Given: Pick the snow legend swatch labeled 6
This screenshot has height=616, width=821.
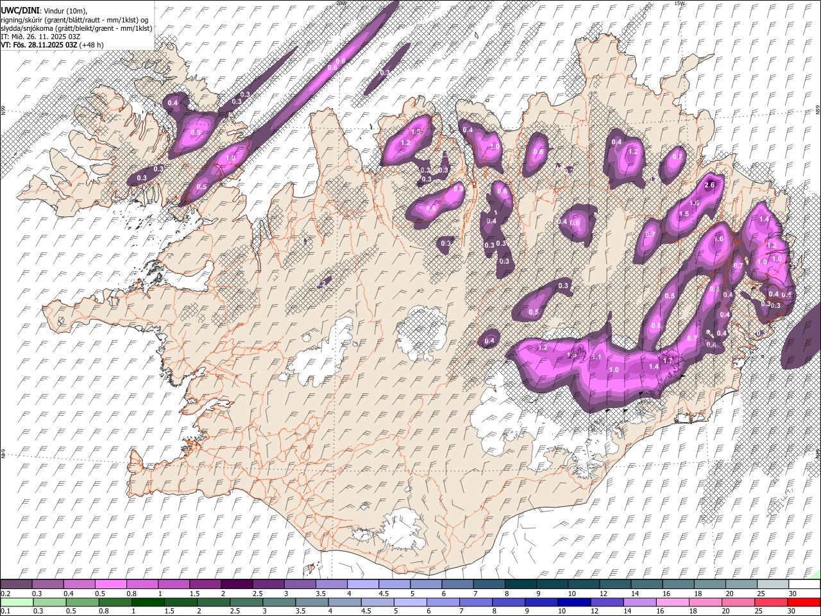Looking at the screenshot, I should [x=457, y=584].
